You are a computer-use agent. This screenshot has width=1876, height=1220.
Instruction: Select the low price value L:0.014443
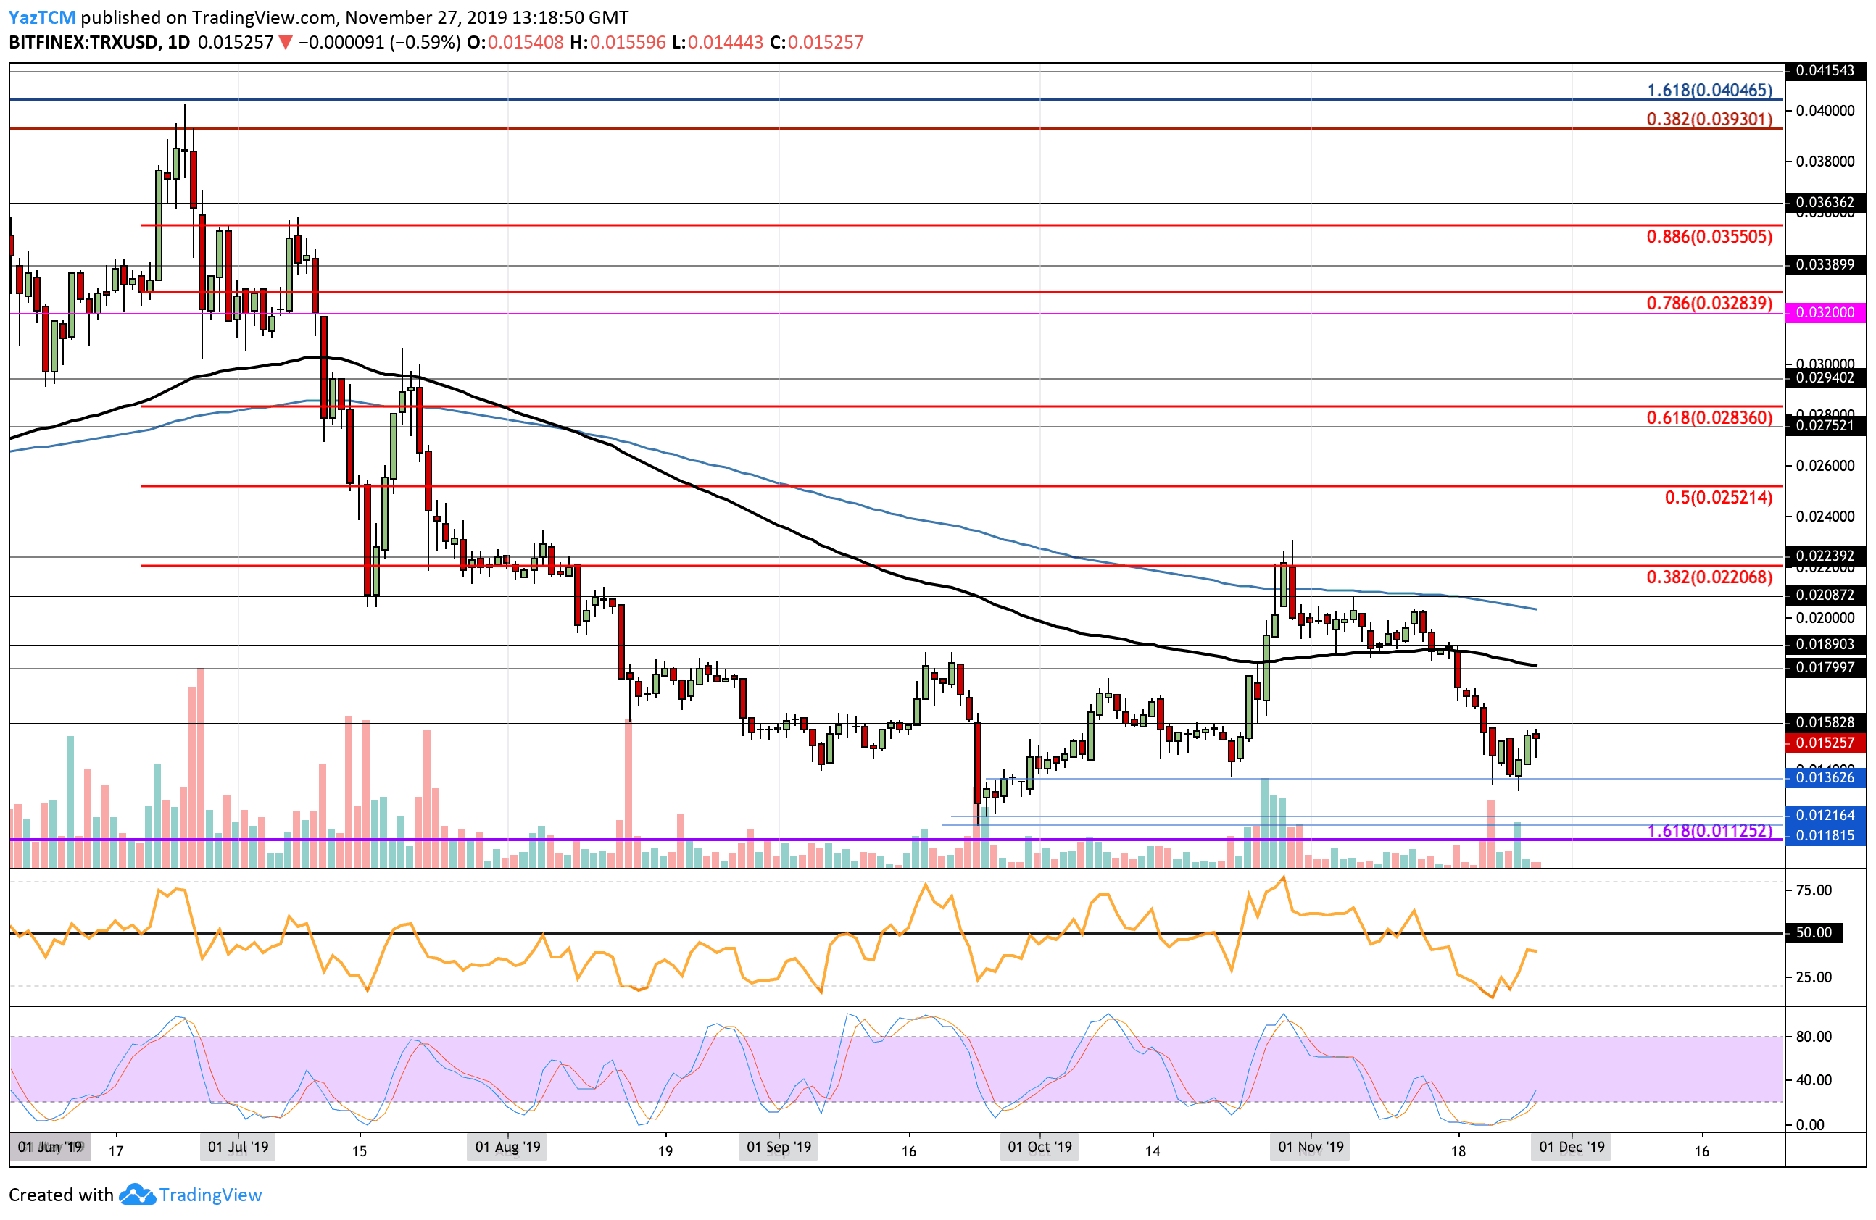click(718, 43)
